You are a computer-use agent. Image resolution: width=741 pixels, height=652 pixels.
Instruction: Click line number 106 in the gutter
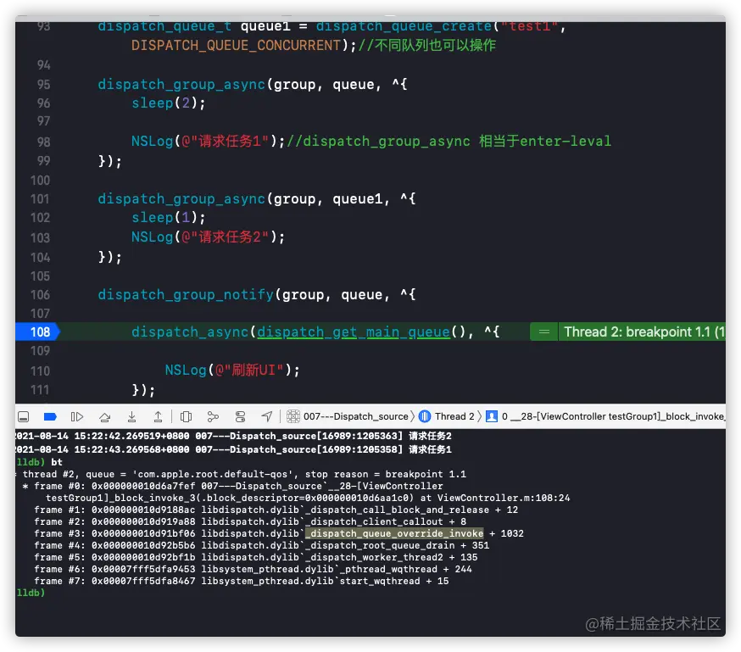[40, 295]
